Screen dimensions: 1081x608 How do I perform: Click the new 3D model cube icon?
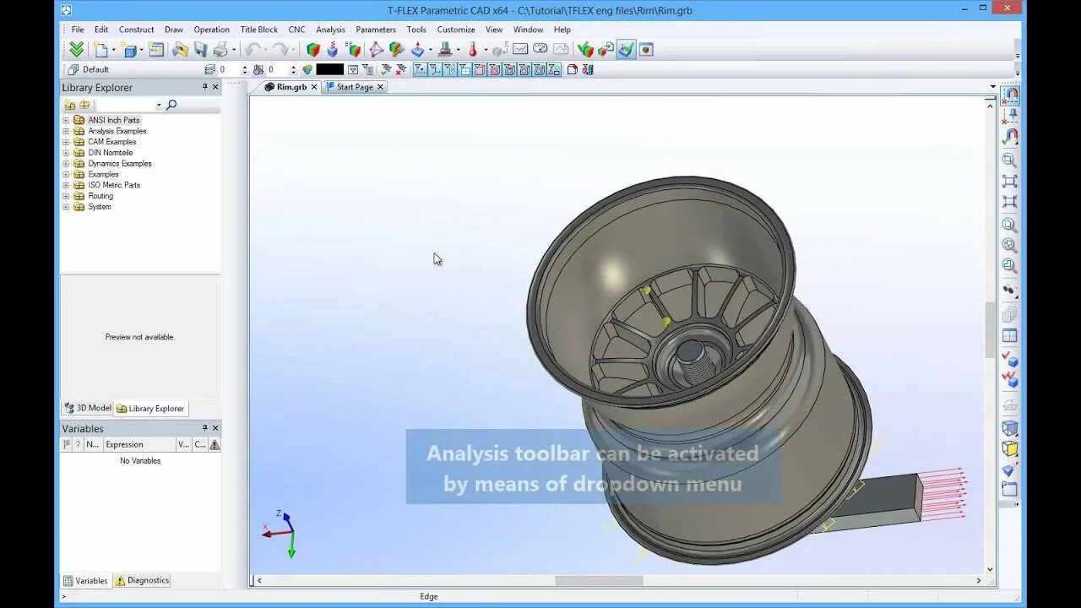coord(129,49)
